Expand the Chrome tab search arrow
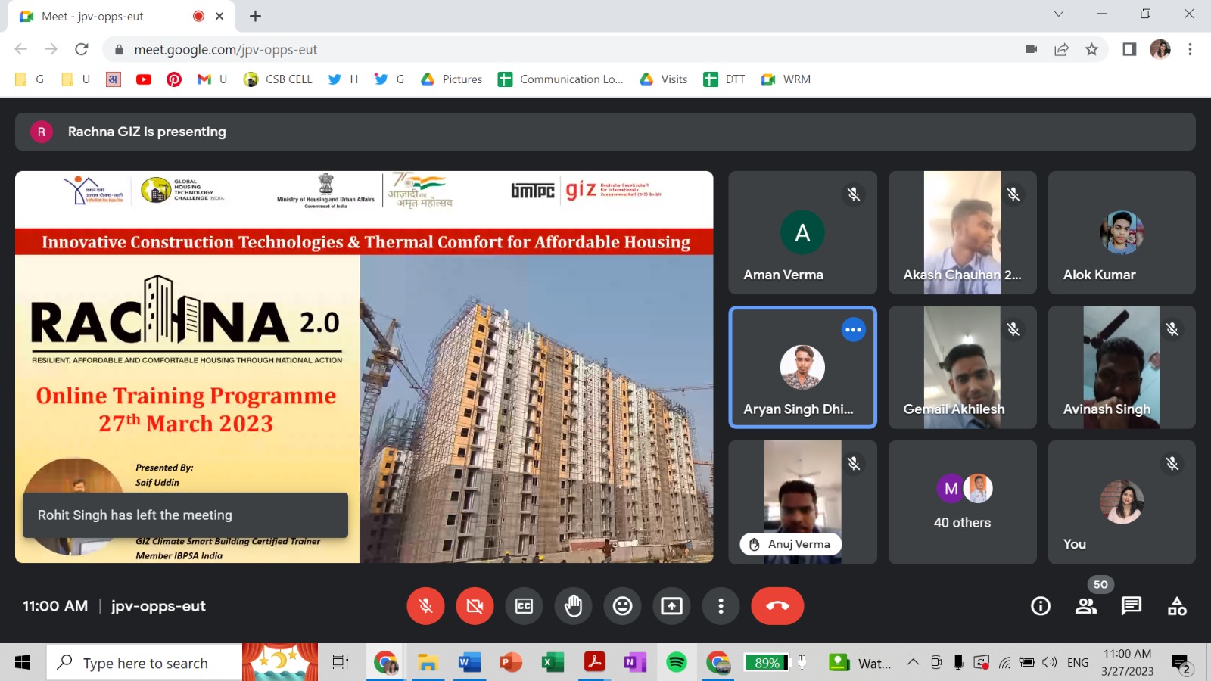This screenshot has height=681, width=1211. click(x=1059, y=14)
